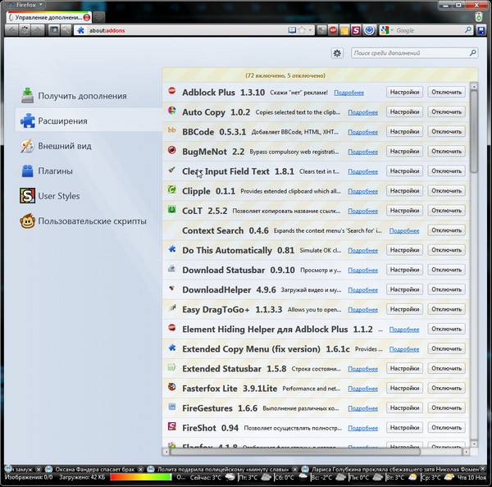Click the BugMeNot extension icon

pyautogui.click(x=171, y=150)
